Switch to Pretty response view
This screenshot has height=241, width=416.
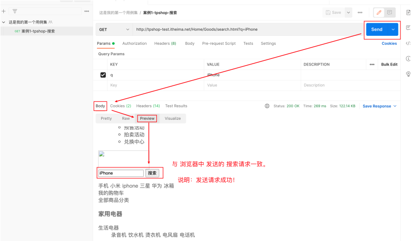pyautogui.click(x=106, y=118)
